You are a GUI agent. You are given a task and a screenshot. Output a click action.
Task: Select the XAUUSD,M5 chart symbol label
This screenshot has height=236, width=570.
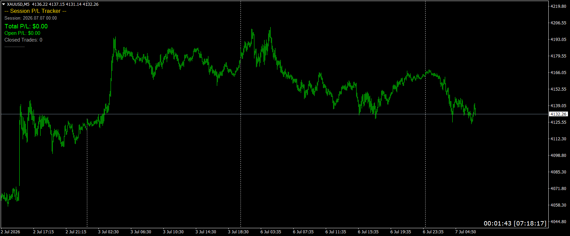(x=18, y=4)
